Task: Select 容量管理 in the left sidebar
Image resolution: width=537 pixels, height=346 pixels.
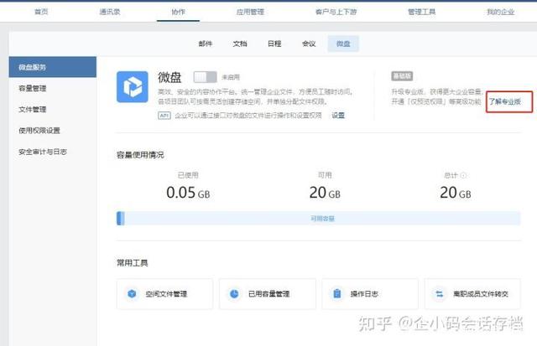Action: click(x=33, y=88)
